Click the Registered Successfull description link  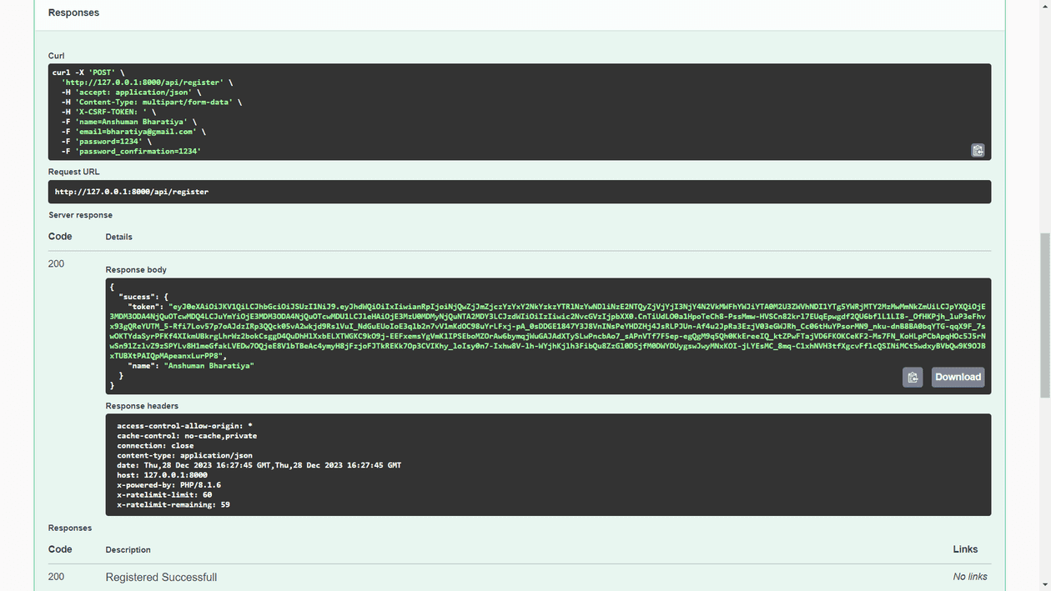(x=161, y=577)
